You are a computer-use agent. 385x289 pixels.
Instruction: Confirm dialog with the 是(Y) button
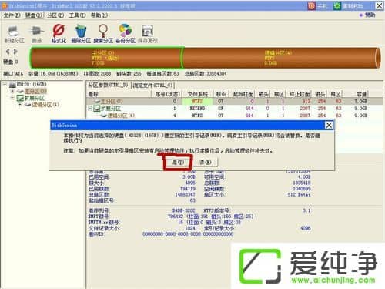(178, 163)
